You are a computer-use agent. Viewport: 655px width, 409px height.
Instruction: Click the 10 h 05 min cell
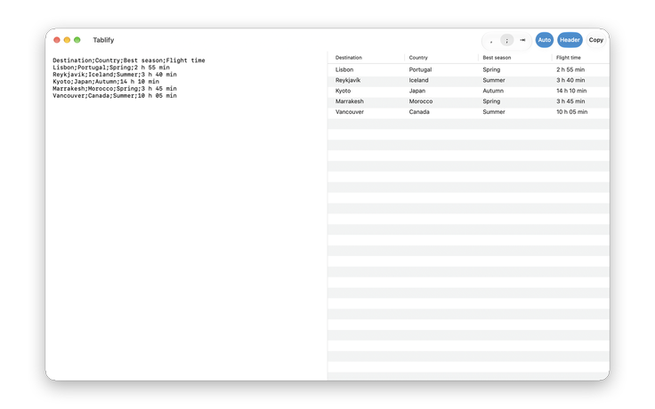click(x=571, y=112)
